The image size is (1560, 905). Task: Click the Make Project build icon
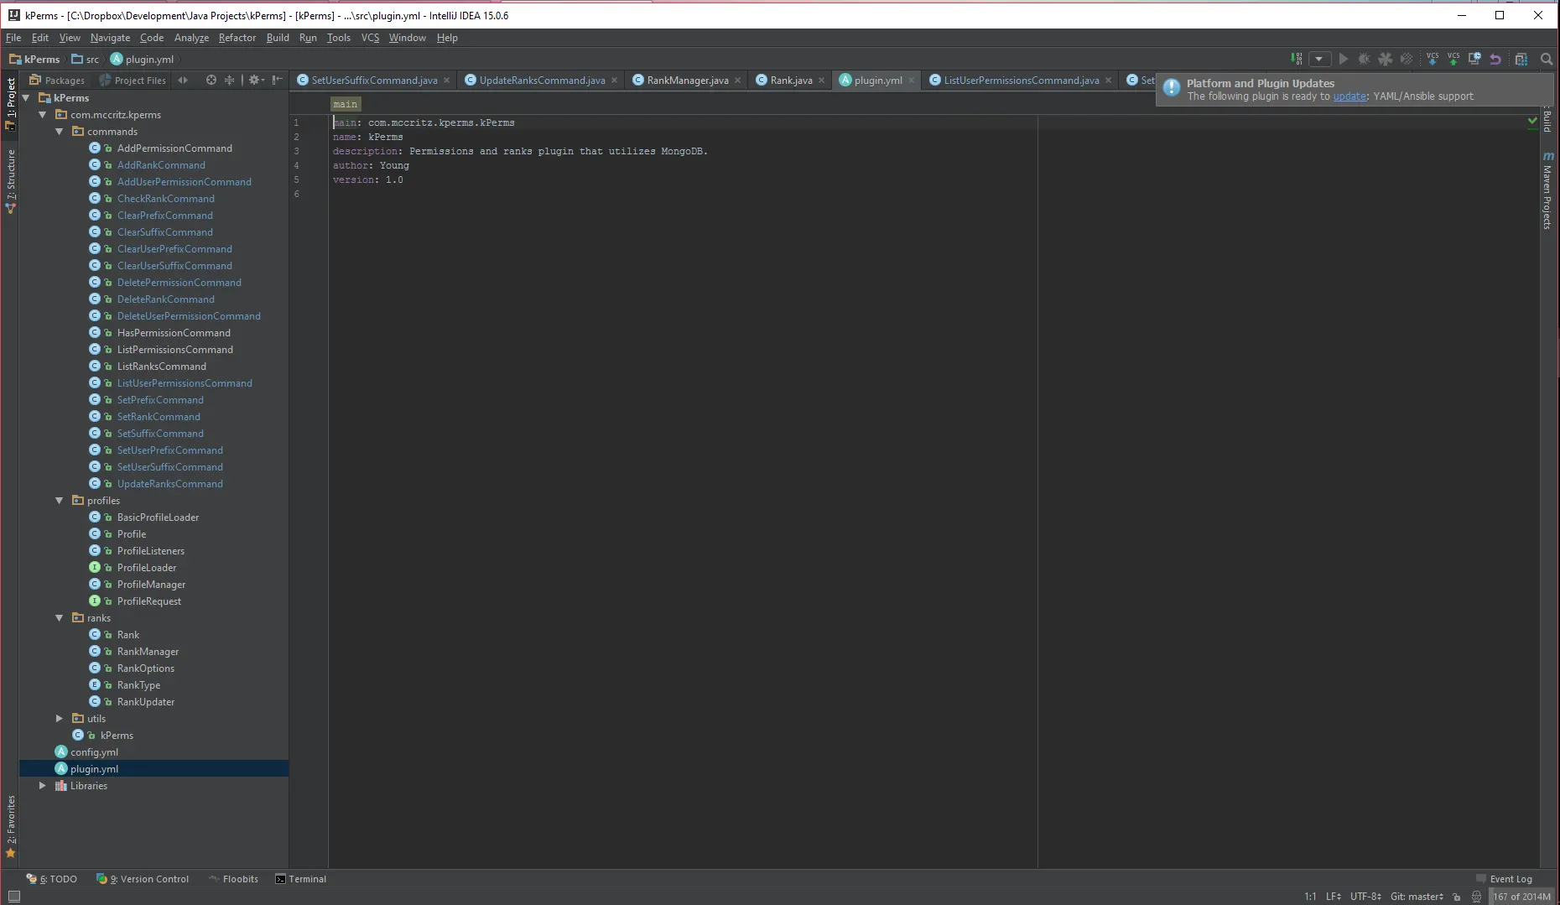tap(1297, 59)
